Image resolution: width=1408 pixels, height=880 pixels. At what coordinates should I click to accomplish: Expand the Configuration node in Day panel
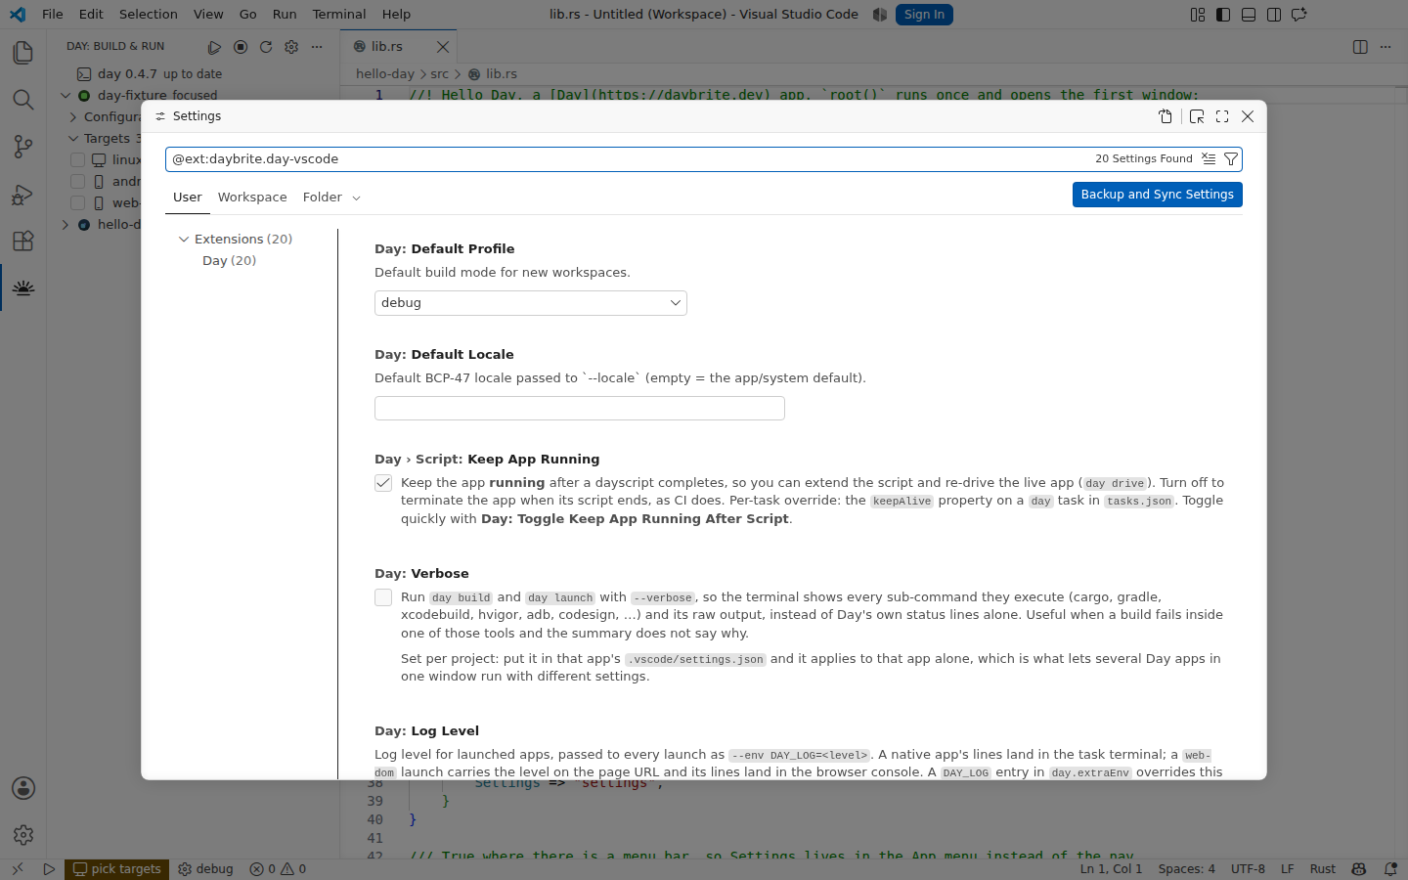[x=73, y=117]
